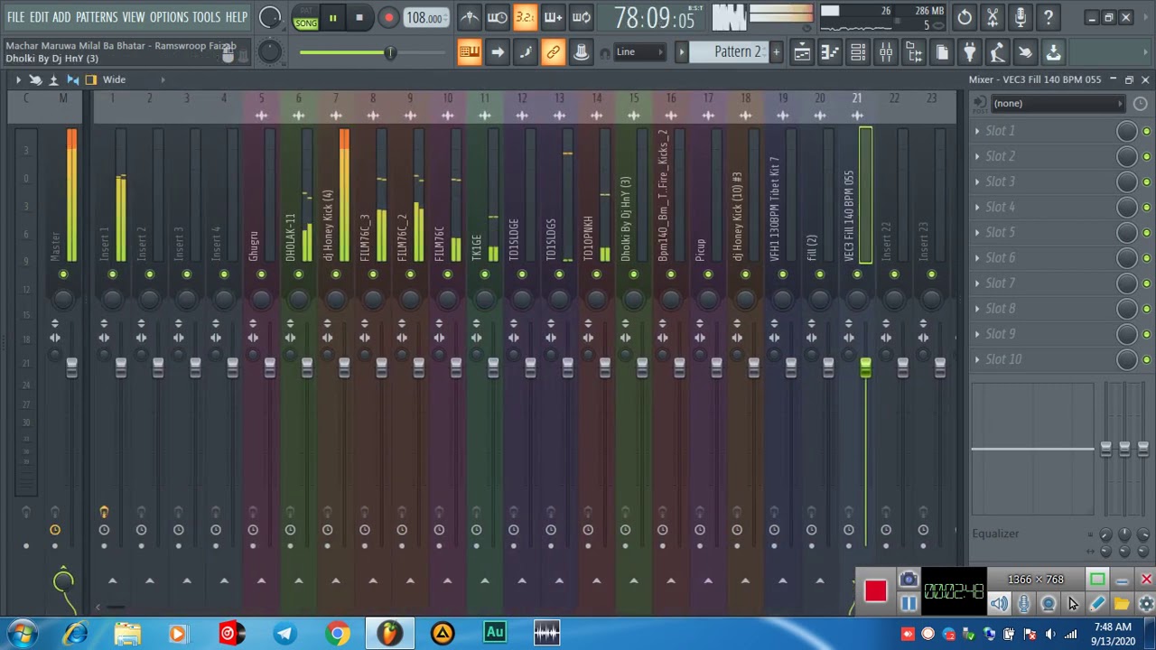Open Google Chrome from the taskbar
The height and width of the screenshot is (650, 1156).
[x=337, y=633]
